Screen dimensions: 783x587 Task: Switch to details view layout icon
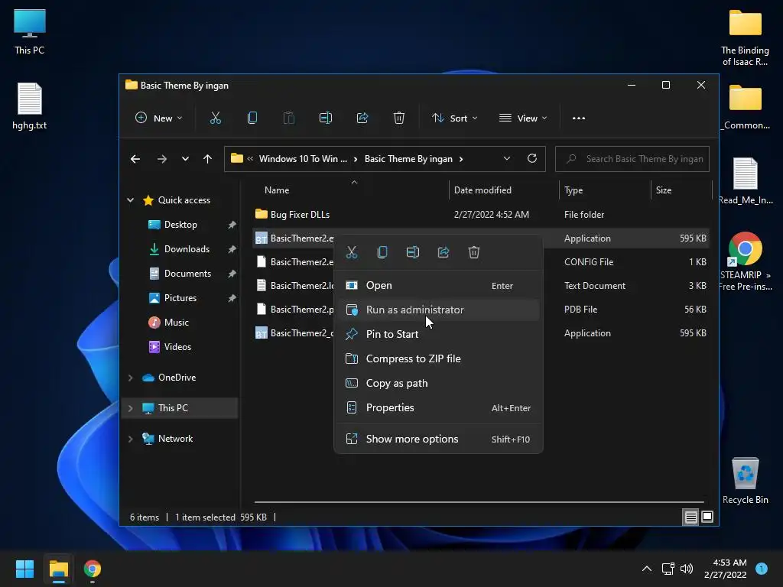point(690,517)
